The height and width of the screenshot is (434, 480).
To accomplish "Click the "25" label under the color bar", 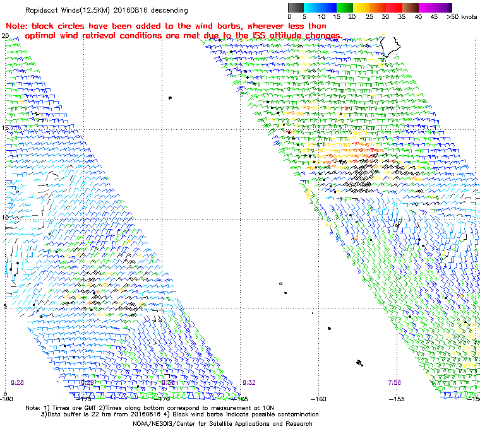I will coord(369,17).
